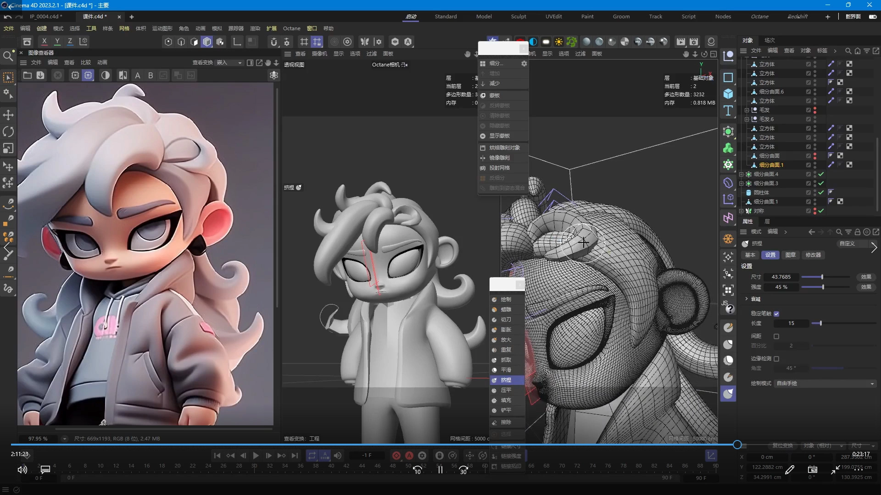Viewport: 881px width, 495px height.
Task: Select the 平滑 (Smooth) sculpt brush
Action: tap(506, 370)
